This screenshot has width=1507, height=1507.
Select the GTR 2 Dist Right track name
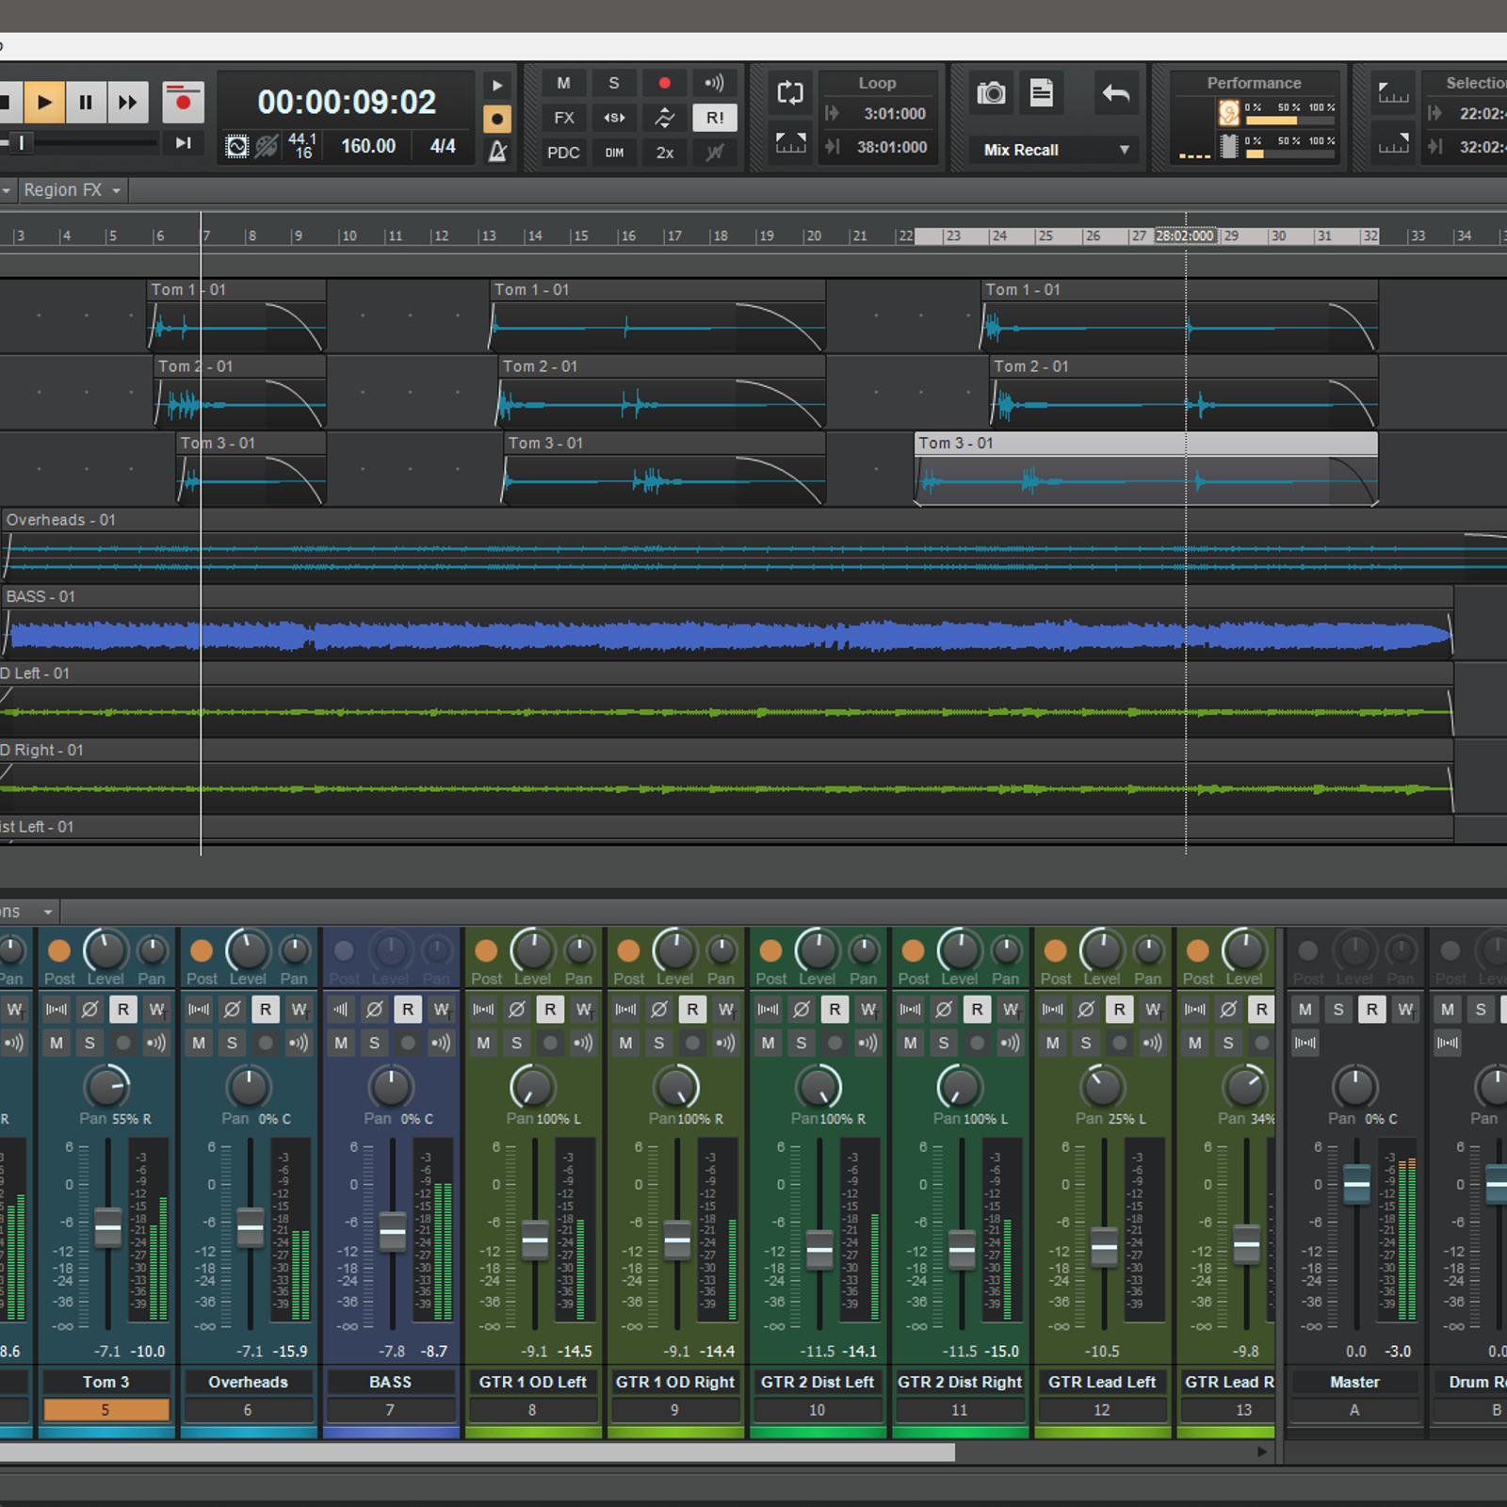(x=960, y=1382)
